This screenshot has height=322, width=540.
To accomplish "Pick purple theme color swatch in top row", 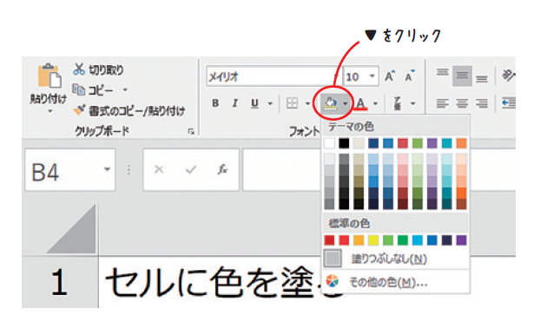I will click(431, 143).
